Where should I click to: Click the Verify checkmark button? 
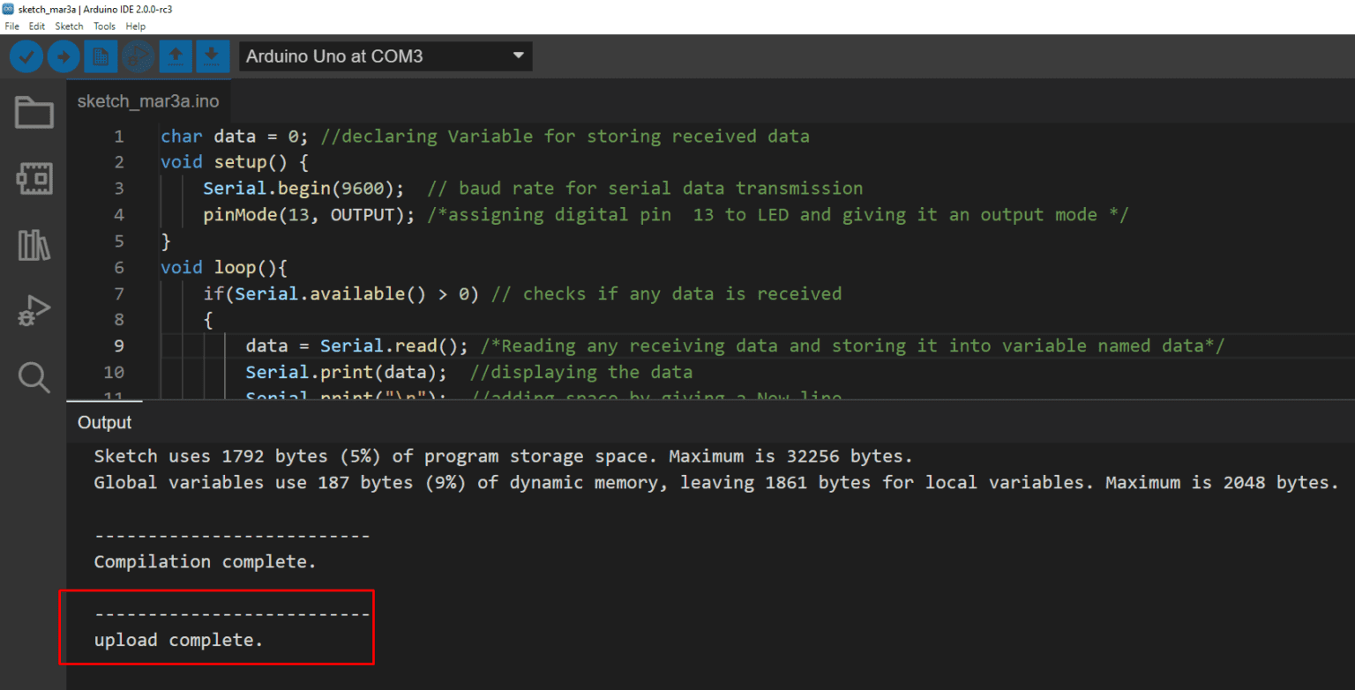pyautogui.click(x=26, y=57)
